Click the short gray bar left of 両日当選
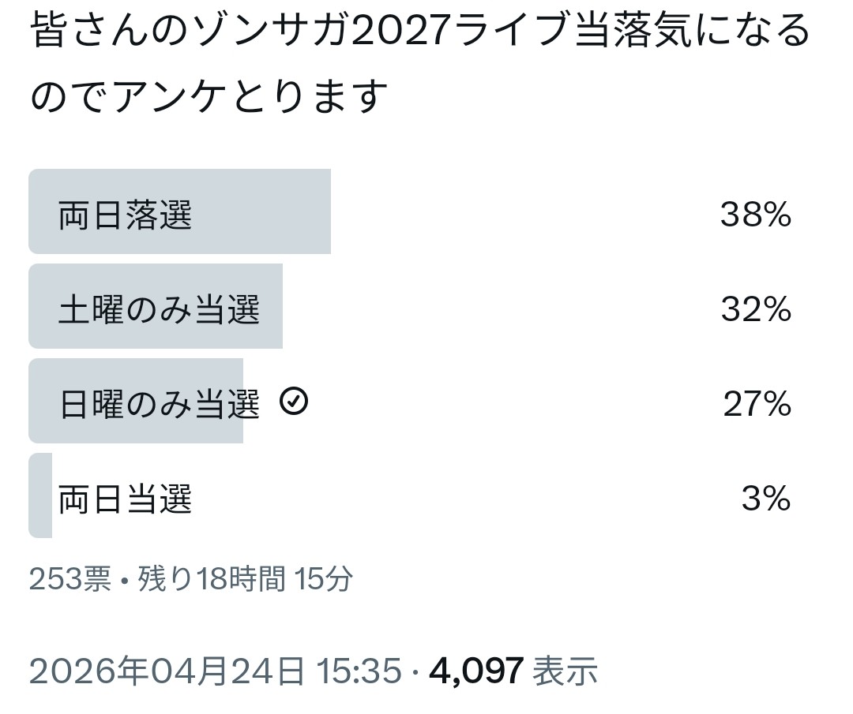This screenshot has width=853, height=714. [40, 495]
